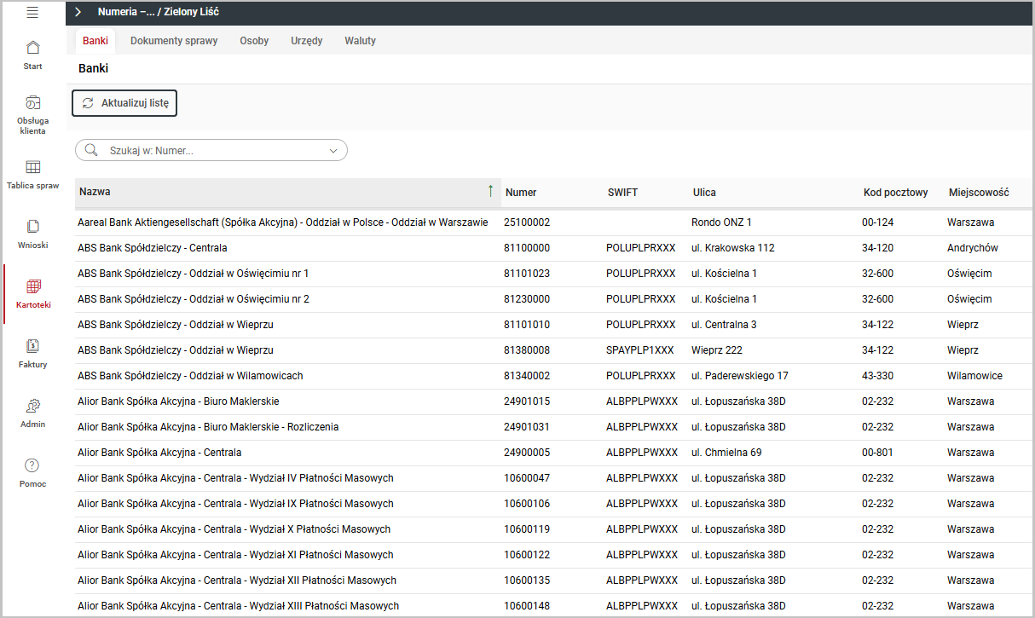Open the Urzędy tab
The height and width of the screenshot is (618, 1035).
pyautogui.click(x=306, y=41)
